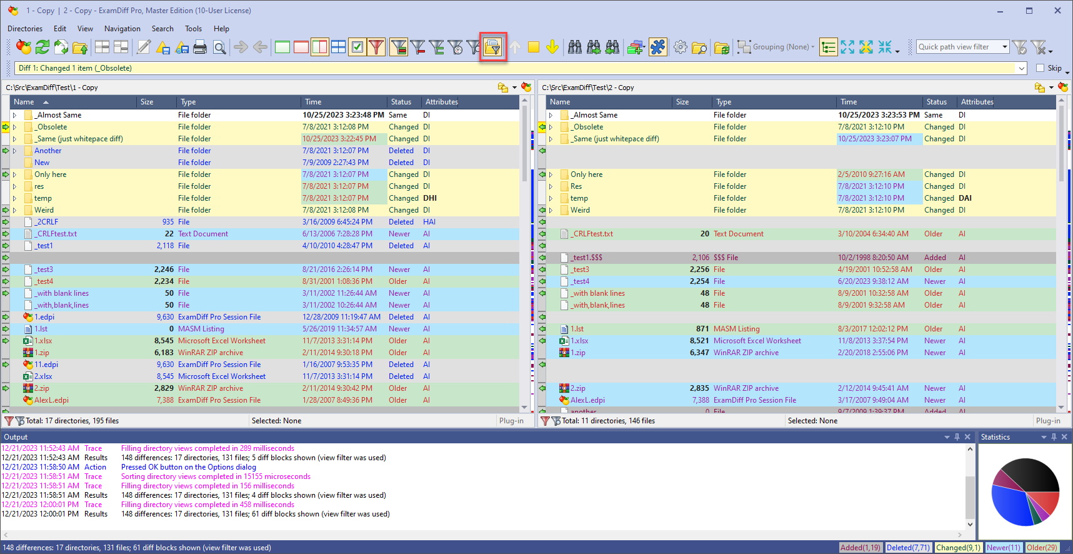The height and width of the screenshot is (554, 1073).
Task: Click the plain binoculars Find icon
Action: [x=575, y=47]
